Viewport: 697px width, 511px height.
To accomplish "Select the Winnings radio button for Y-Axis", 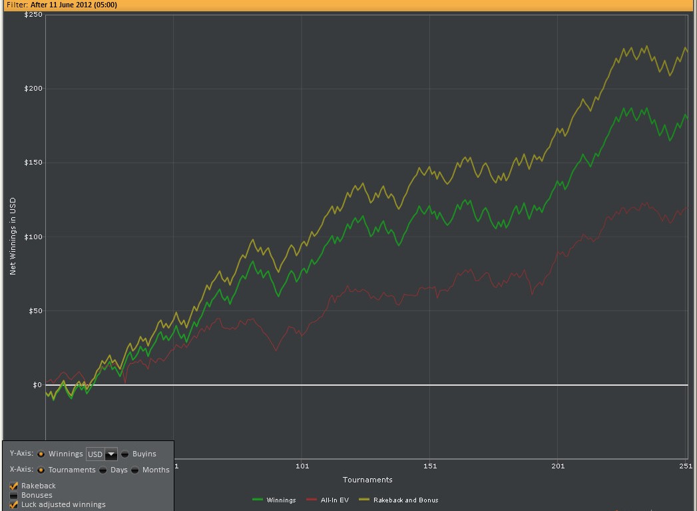I will (41, 454).
